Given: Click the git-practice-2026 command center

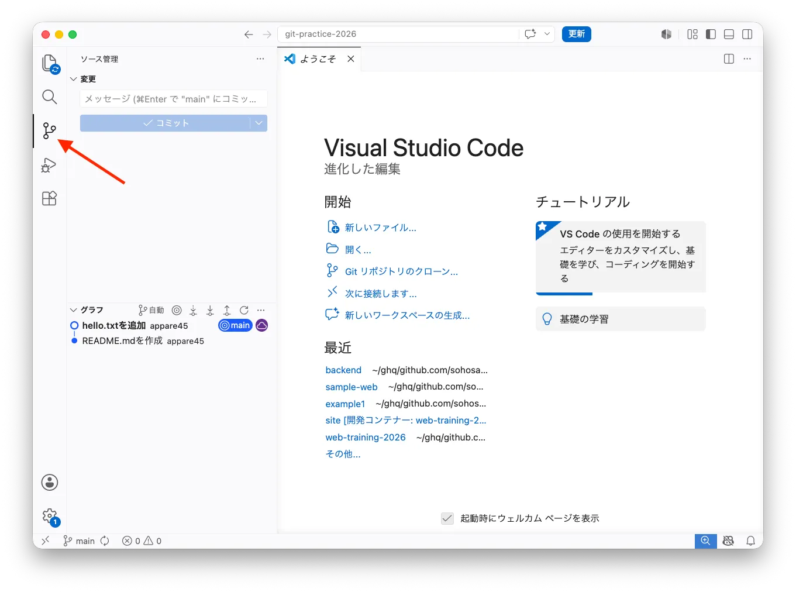Looking at the screenshot, I should (x=398, y=34).
